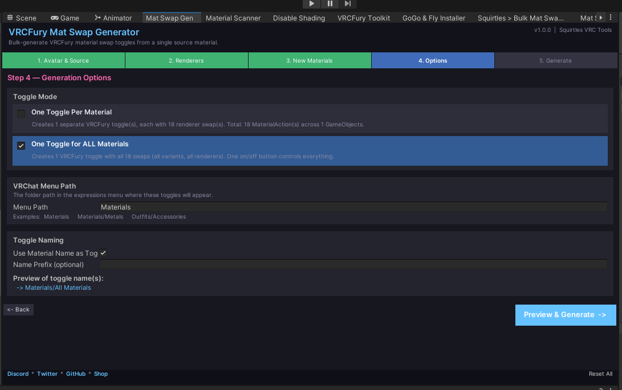The width and height of the screenshot is (622, 390).
Task: Go to step 3 New Materials
Action: tap(310, 61)
